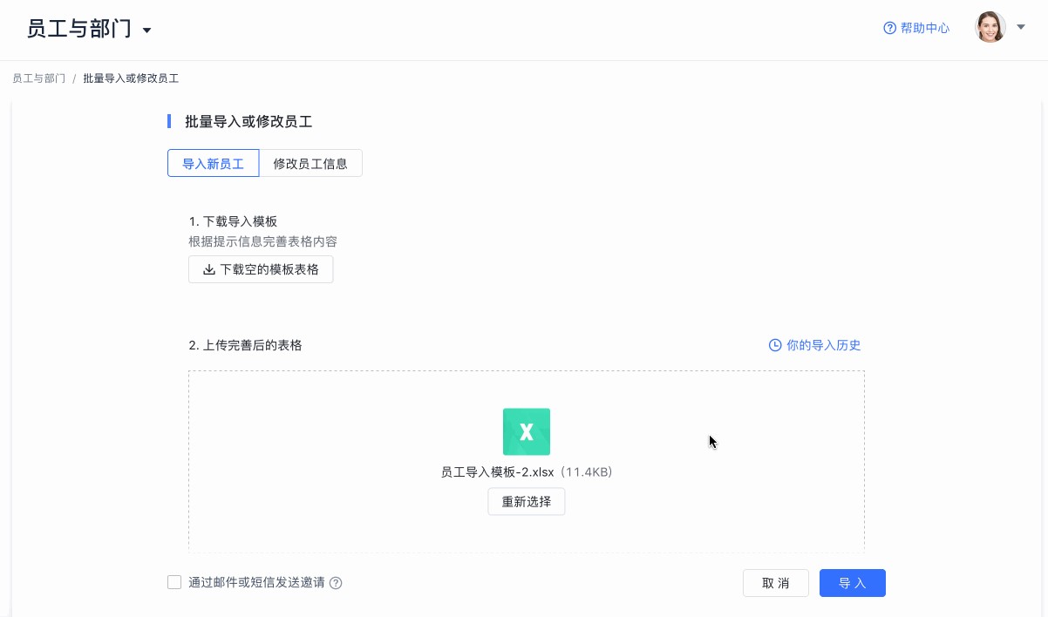The image size is (1048, 617).
Task: Click the help icon beside the invitation checkbox
Action: pos(336,582)
